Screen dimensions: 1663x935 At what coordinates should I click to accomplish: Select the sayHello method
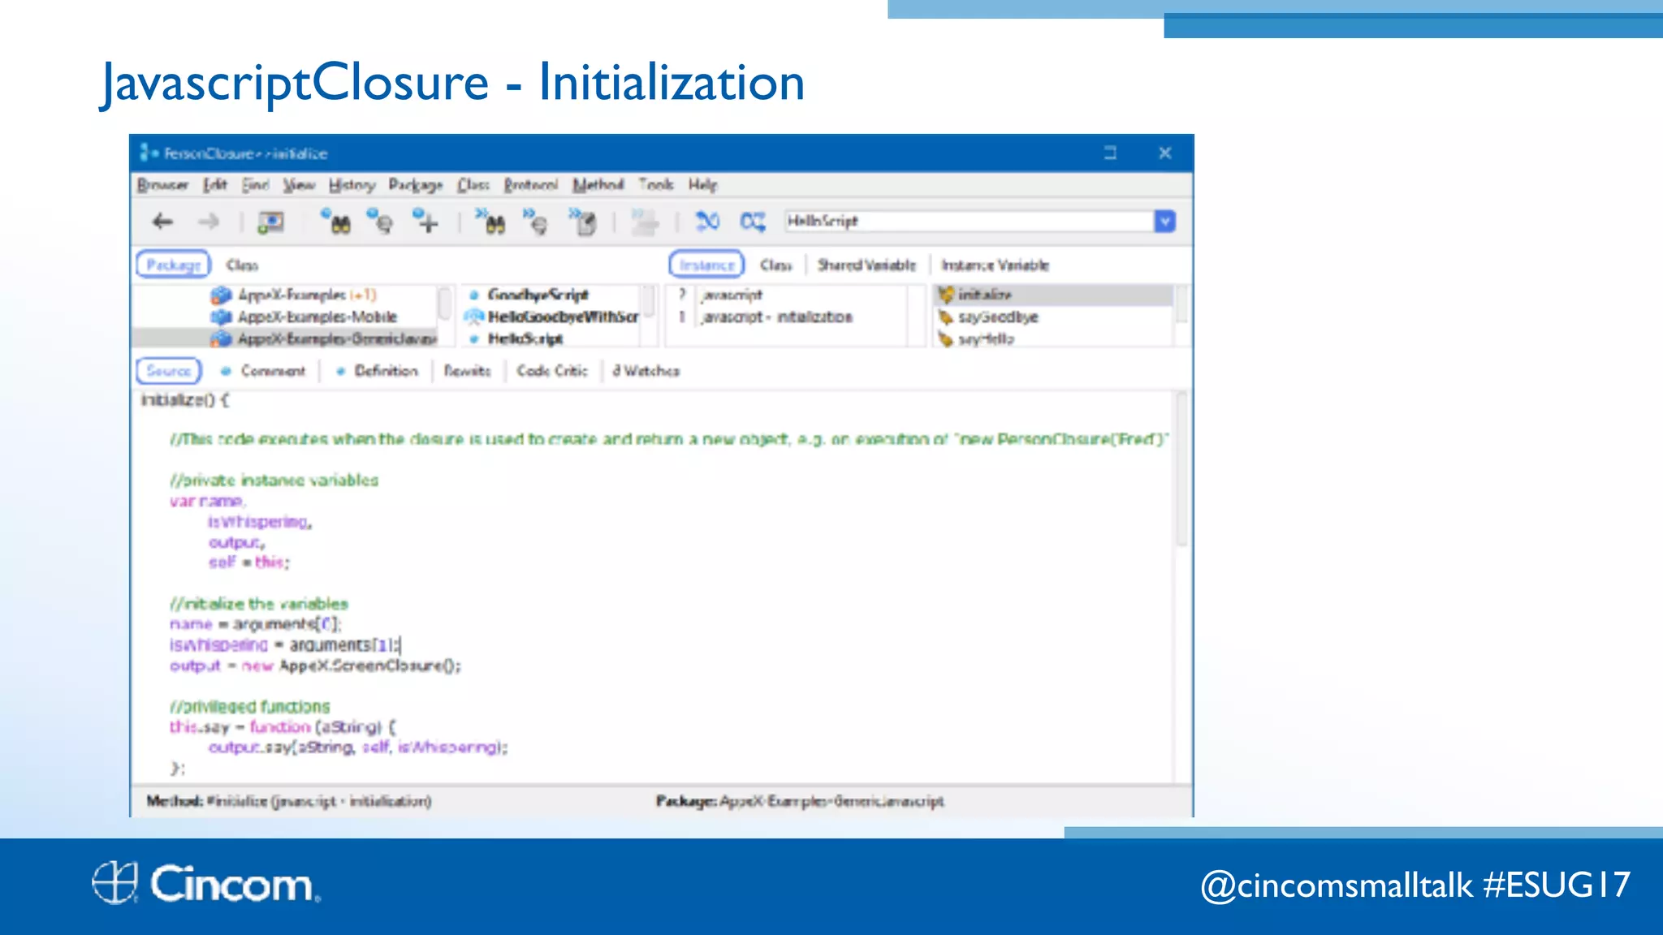(986, 338)
